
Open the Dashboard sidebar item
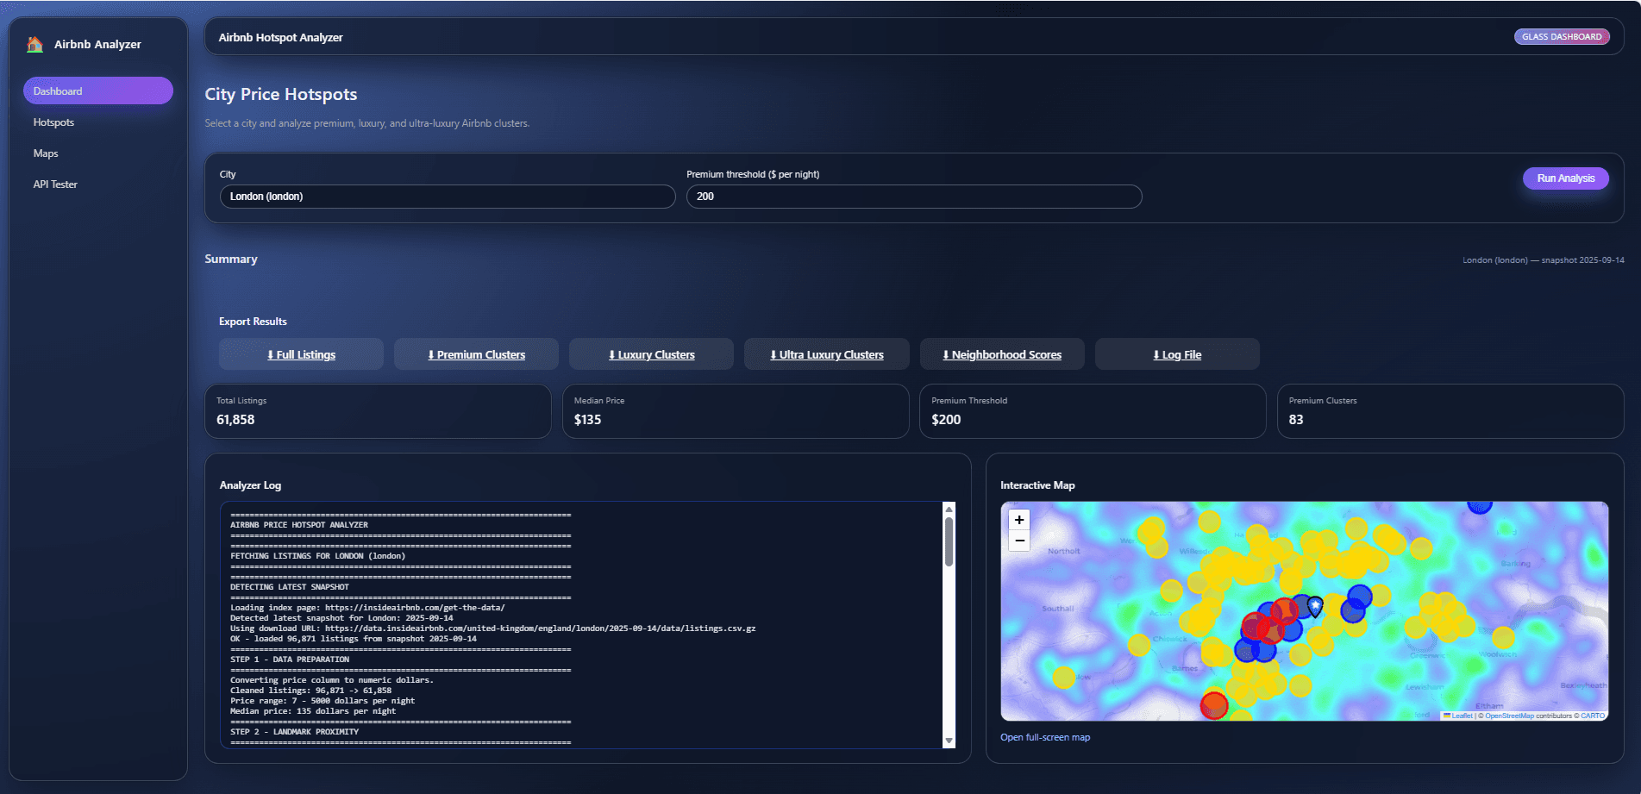pyautogui.click(x=98, y=91)
